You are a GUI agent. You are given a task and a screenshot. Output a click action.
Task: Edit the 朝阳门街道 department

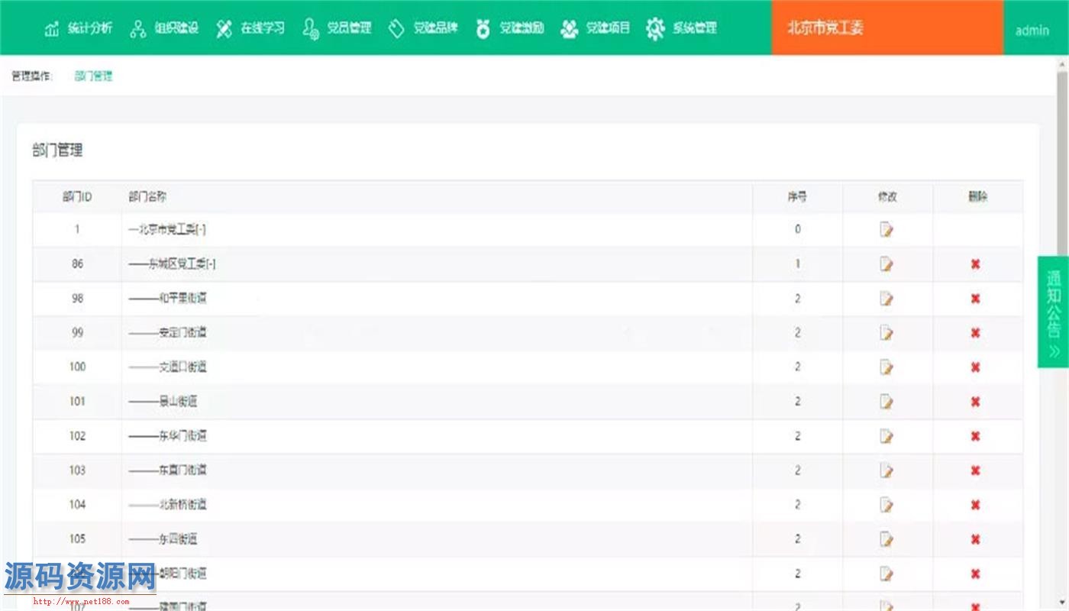coord(887,574)
